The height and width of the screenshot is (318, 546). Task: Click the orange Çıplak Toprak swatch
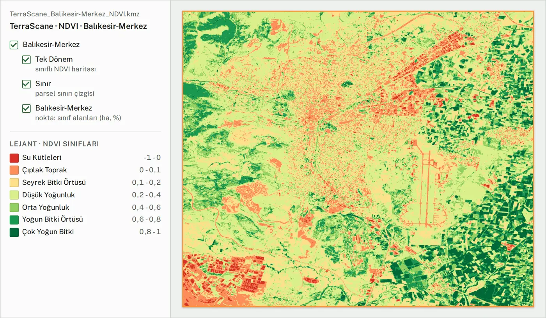14,170
